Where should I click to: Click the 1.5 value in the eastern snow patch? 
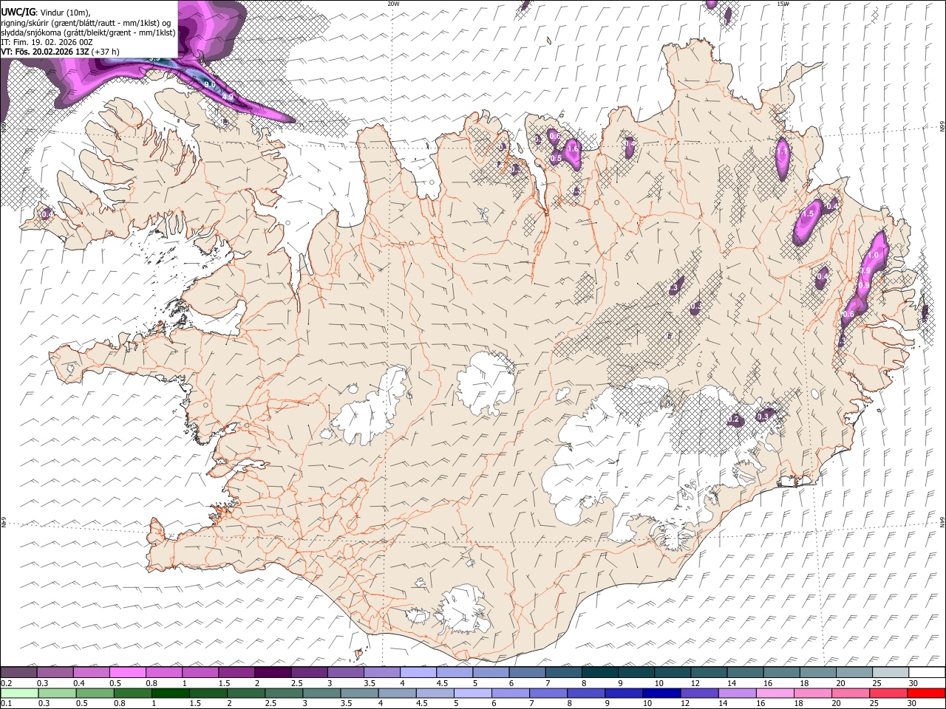point(808,214)
